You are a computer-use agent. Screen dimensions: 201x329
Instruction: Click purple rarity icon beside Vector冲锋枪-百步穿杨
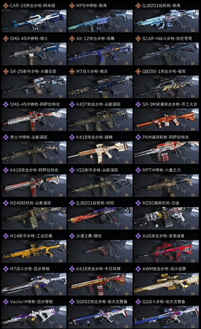pyautogui.click(x=6, y=302)
